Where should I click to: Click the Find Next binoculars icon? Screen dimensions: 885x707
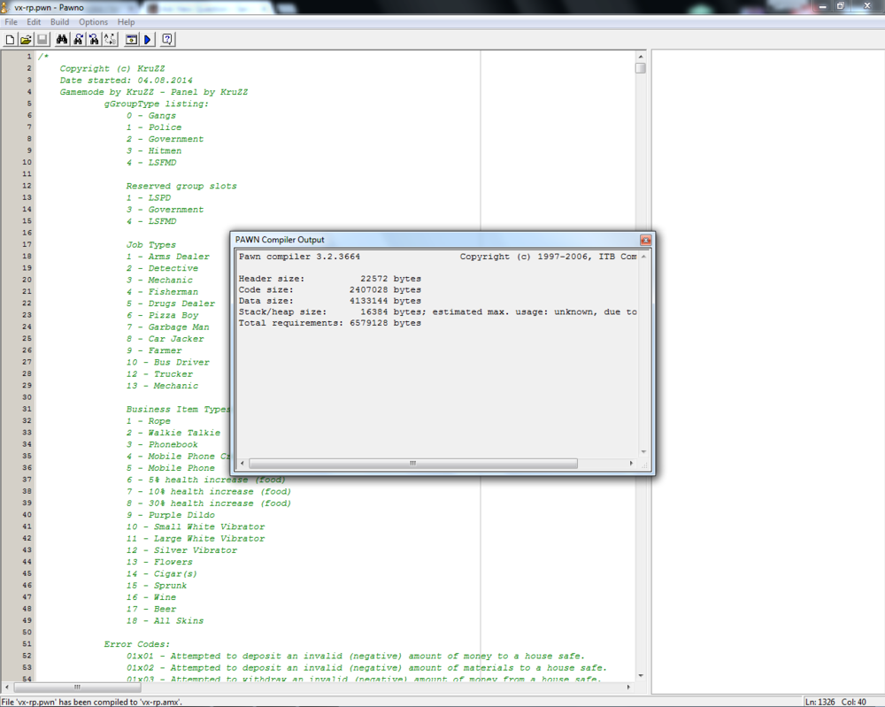tap(79, 40)
